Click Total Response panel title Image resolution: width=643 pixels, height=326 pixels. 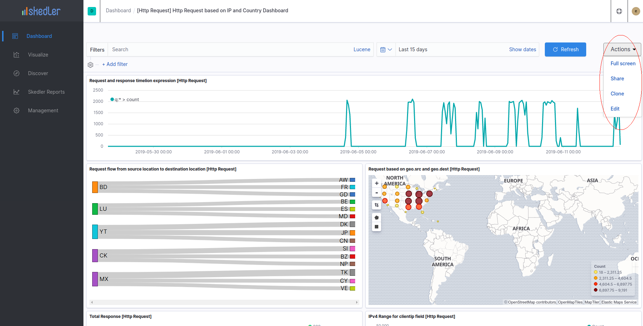[120, 317]
